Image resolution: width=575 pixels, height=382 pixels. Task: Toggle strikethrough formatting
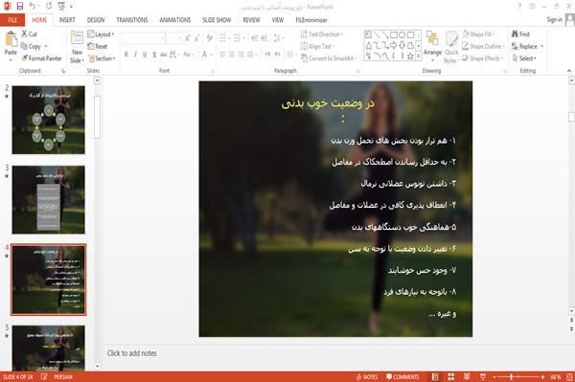164,55
